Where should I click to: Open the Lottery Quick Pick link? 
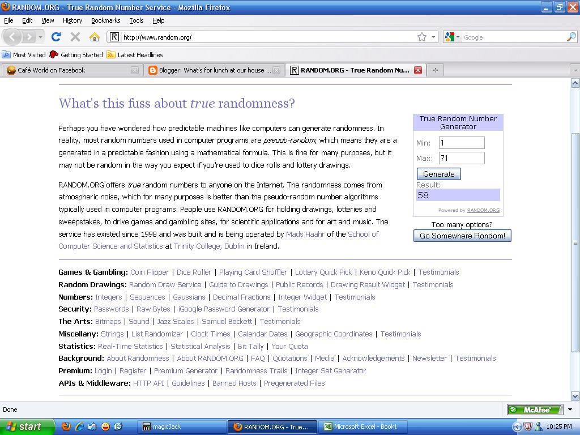click(x=323, y=272)
